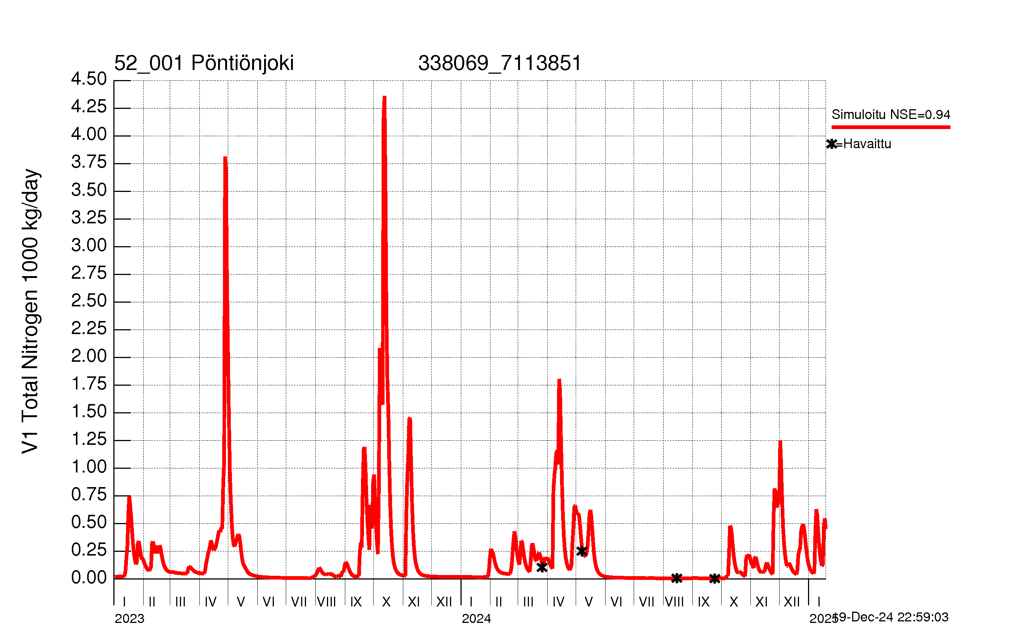Click the month label V under 2023
This screenshot has height=636, width=1010.
241,602
